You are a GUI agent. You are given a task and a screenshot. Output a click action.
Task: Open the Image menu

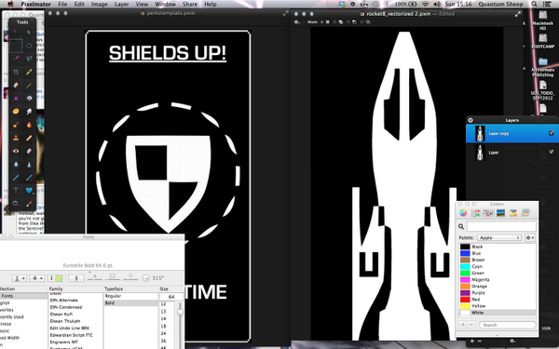(99, 5)
